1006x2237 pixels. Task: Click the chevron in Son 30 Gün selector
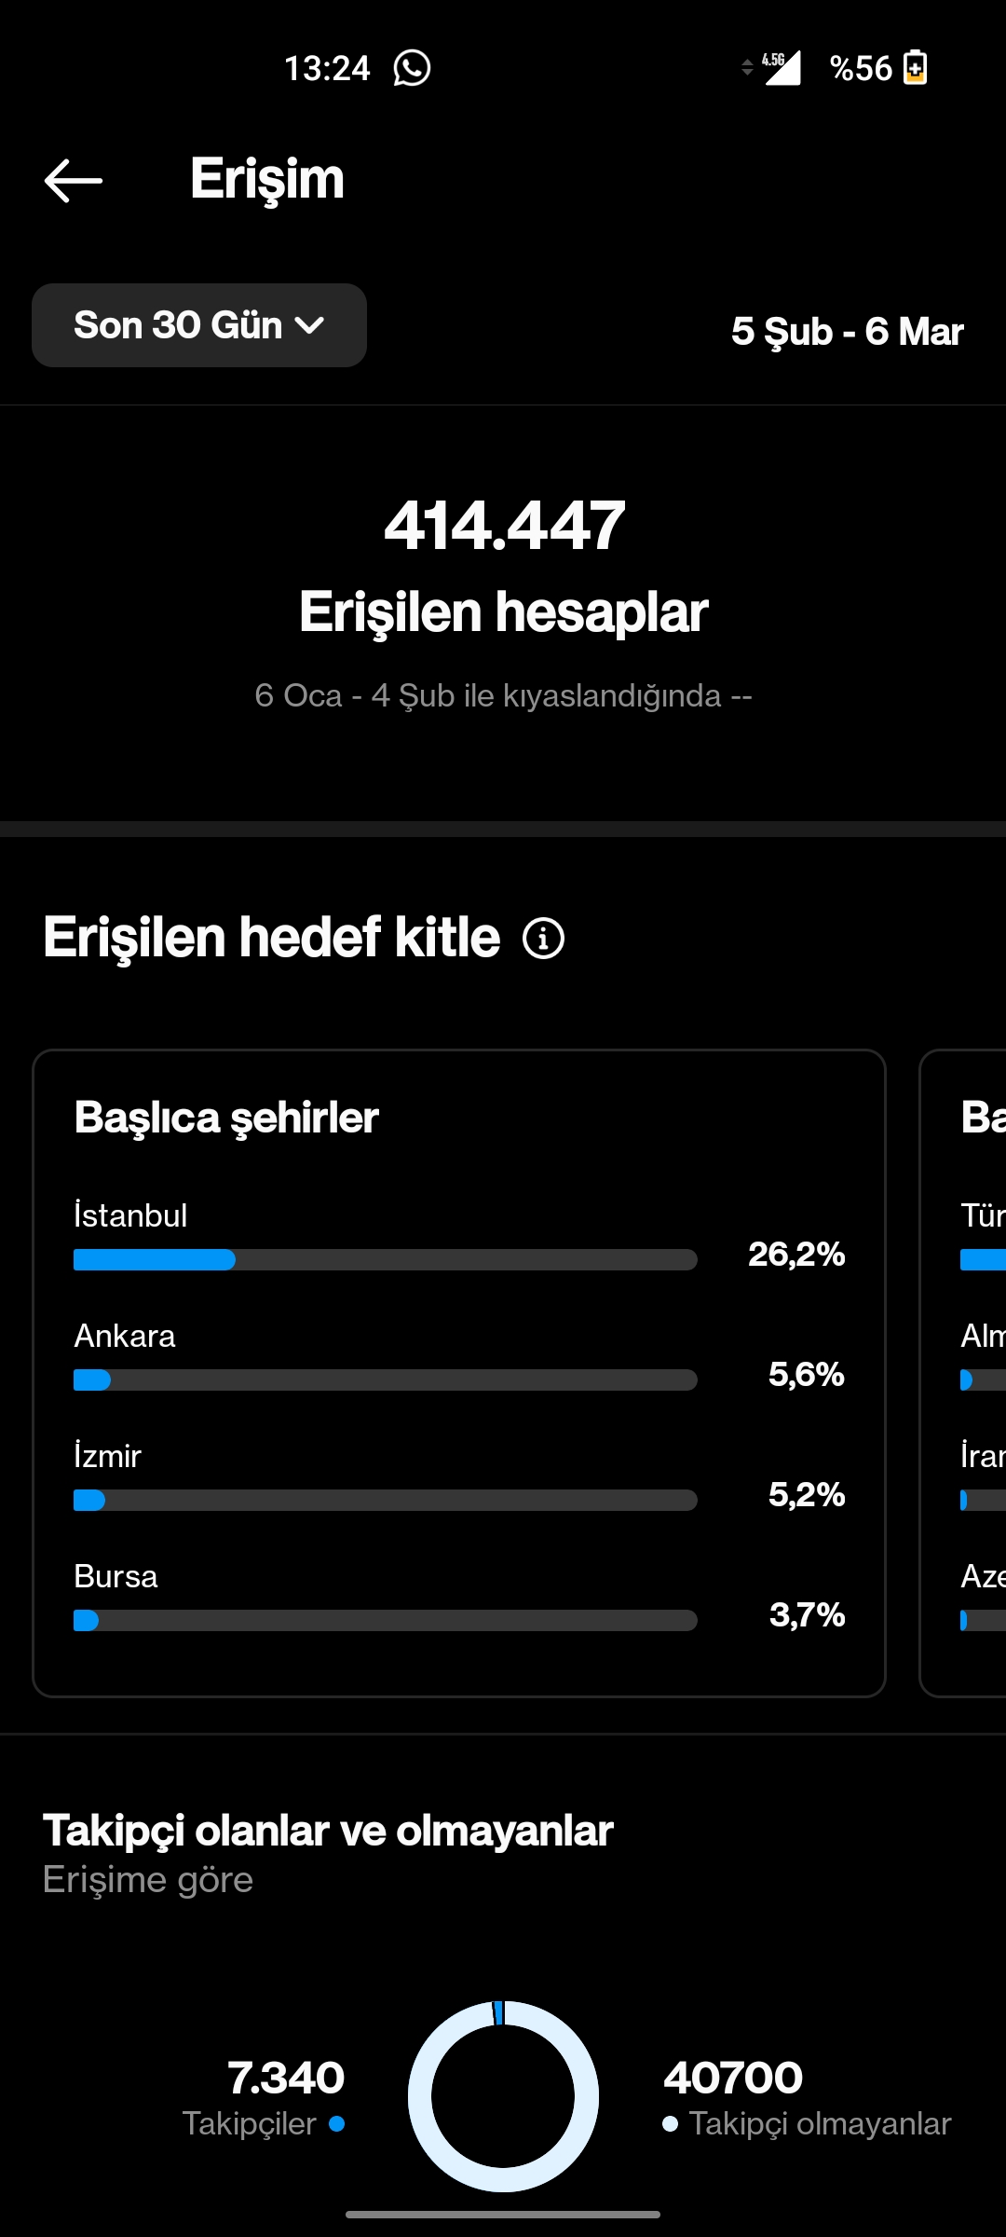[x=309, y=325]
